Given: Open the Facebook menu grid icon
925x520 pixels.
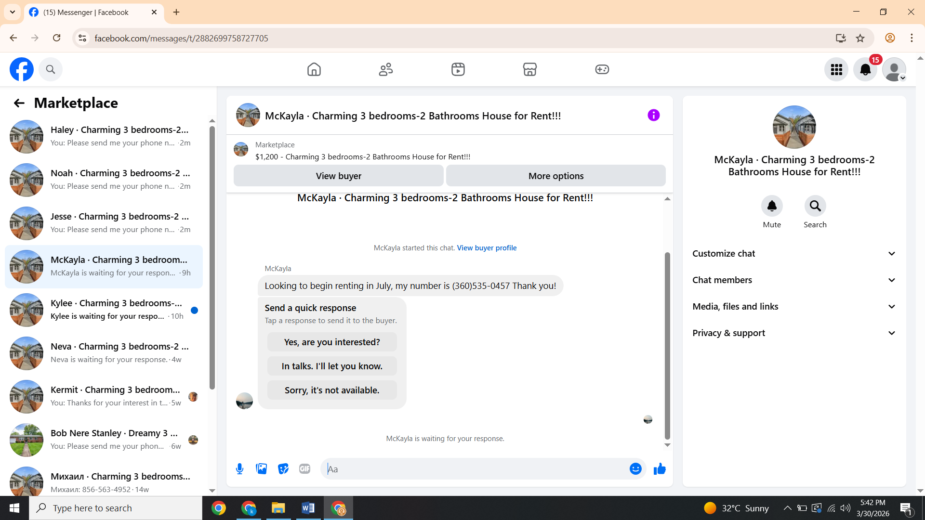Looking at the screenshot, I should 836,70.
